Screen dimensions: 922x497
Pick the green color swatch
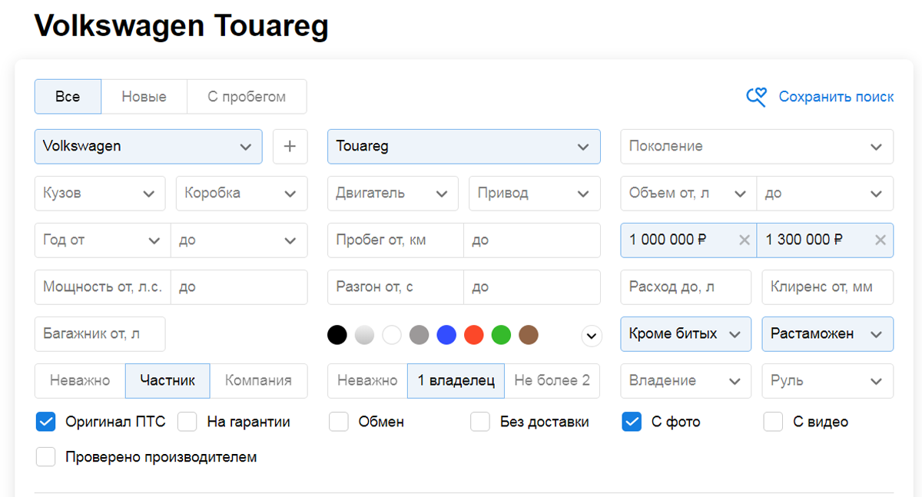click(501, 335)
